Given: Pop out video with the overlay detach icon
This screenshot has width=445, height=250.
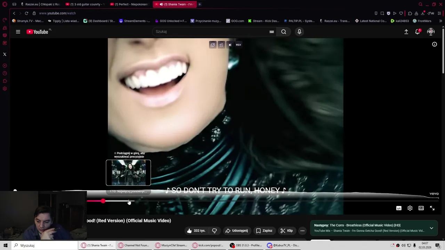Looking at the screenshot, I should 213,45.
